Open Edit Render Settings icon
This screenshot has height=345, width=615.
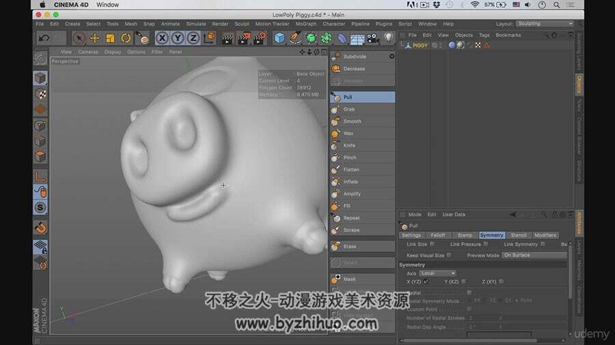click(260, 38)
